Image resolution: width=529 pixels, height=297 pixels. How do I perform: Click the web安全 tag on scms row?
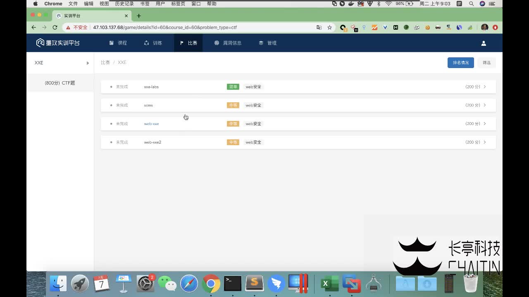click(253, 105)
